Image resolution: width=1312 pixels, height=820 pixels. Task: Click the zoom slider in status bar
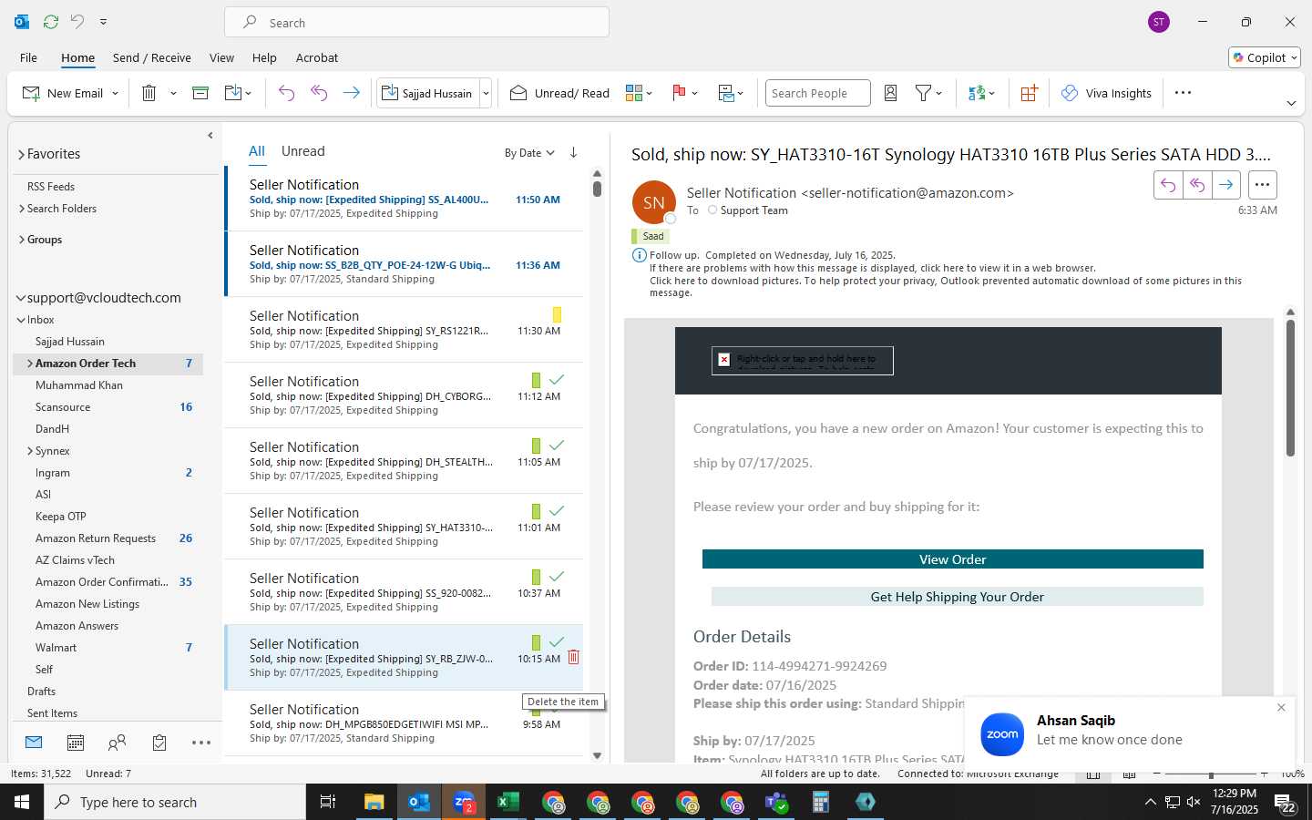pyautogui.click(x=1211, y=774)
